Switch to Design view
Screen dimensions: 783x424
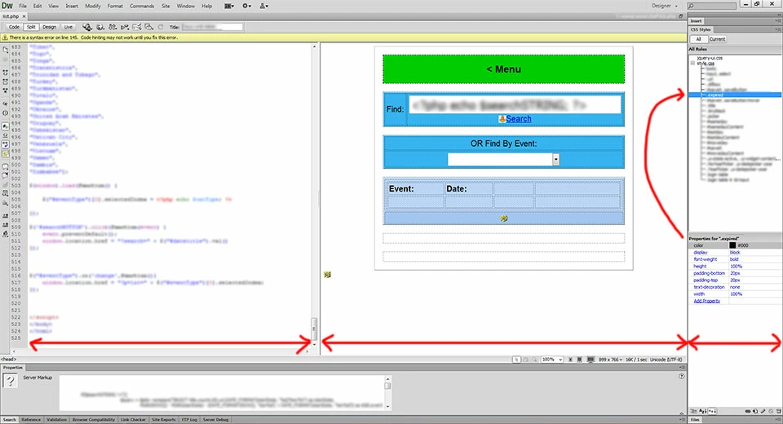[49, 27]
